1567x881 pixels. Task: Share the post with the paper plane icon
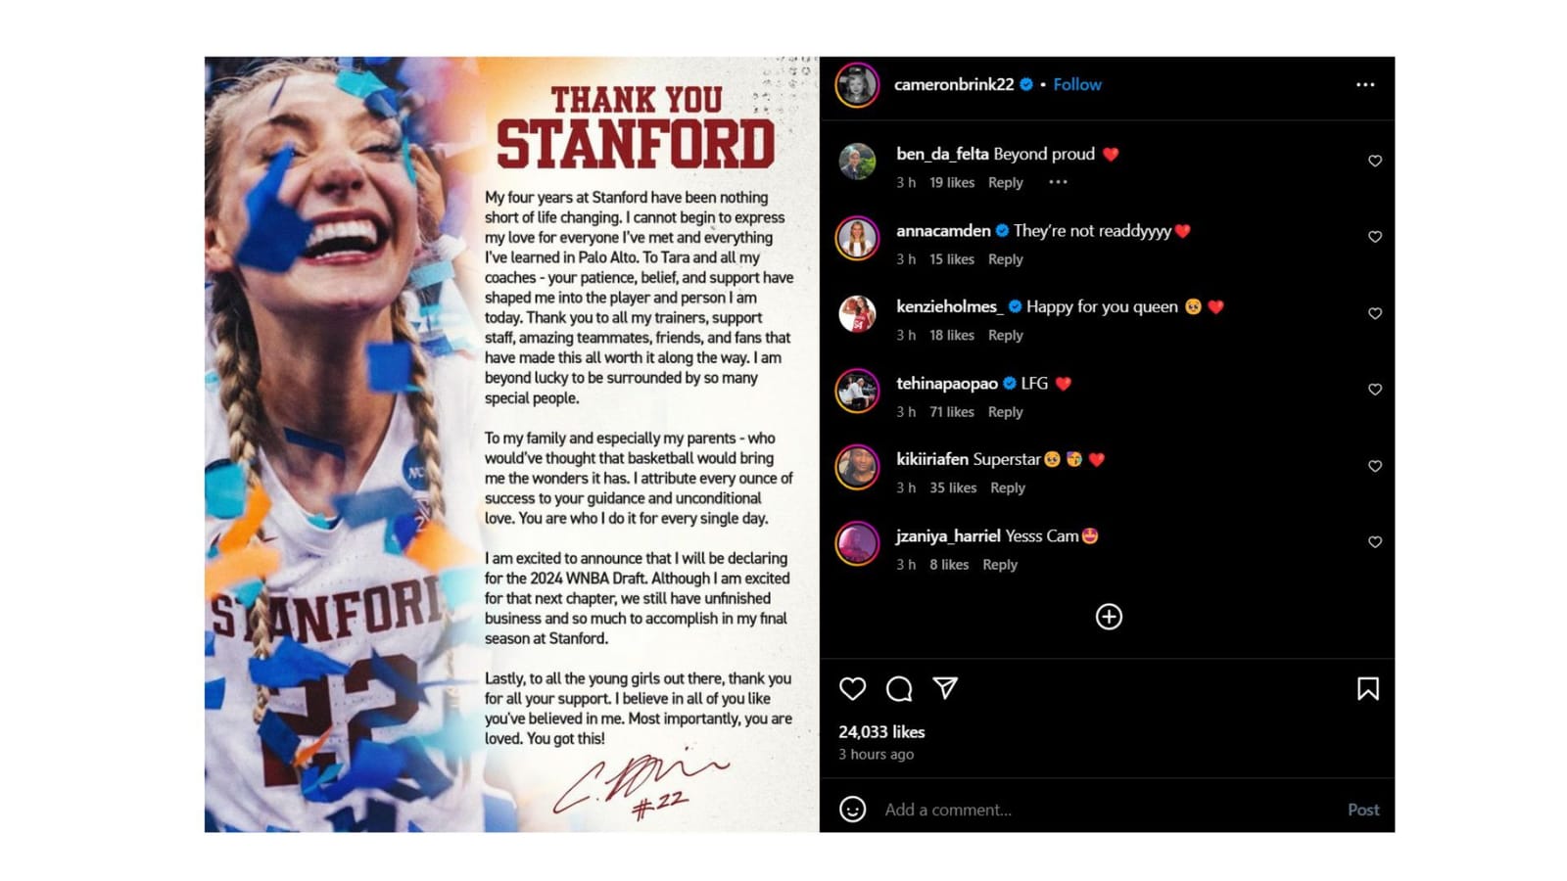click(945, 689)
